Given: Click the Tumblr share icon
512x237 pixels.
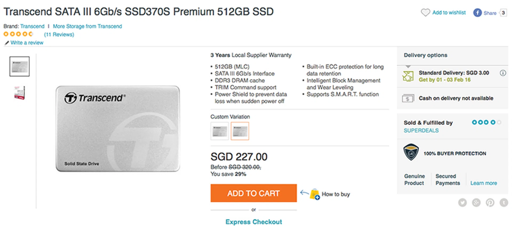Looking at the screenshot, I should [x=503, y=203].
